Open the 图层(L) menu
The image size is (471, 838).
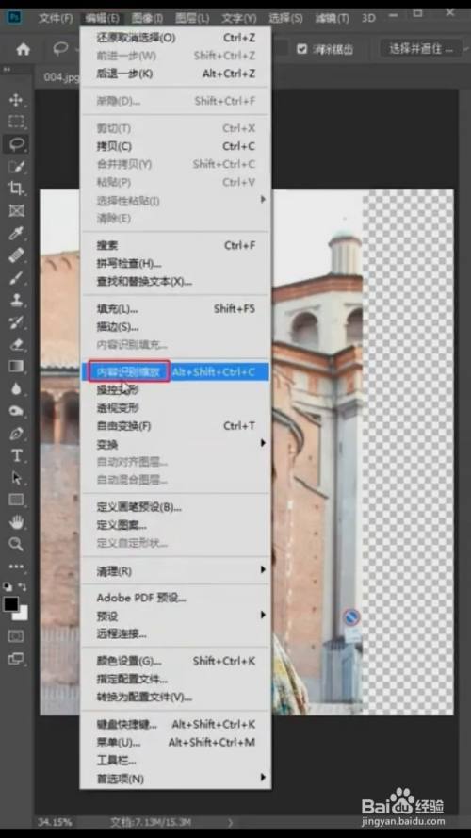tap(192, 18)
